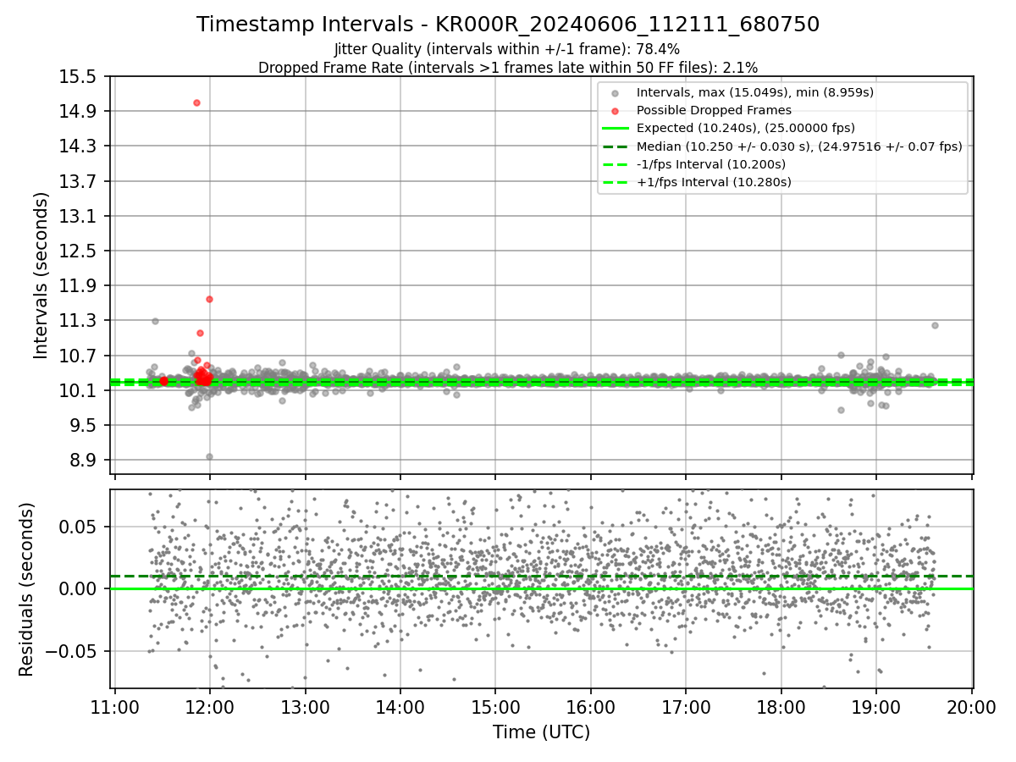Image resolution: width=1016 pixels, height=762 pixels.
Task: Click the x-axis tick label '15:00'
Action: 495,708
